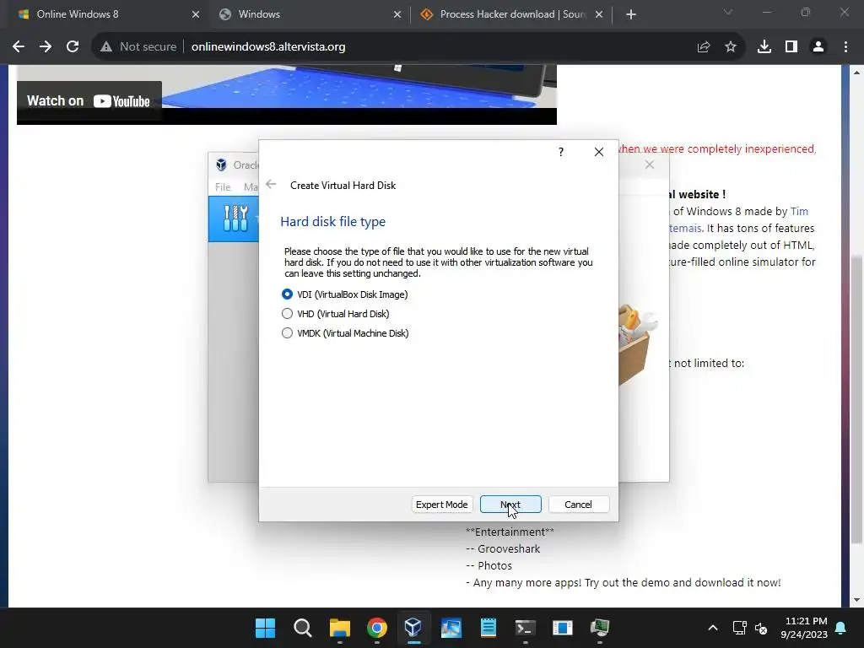Viewport: 864px width, 648px height.
Task: Close the Online Windows 8 tab
Action: [x=196, y=14]
